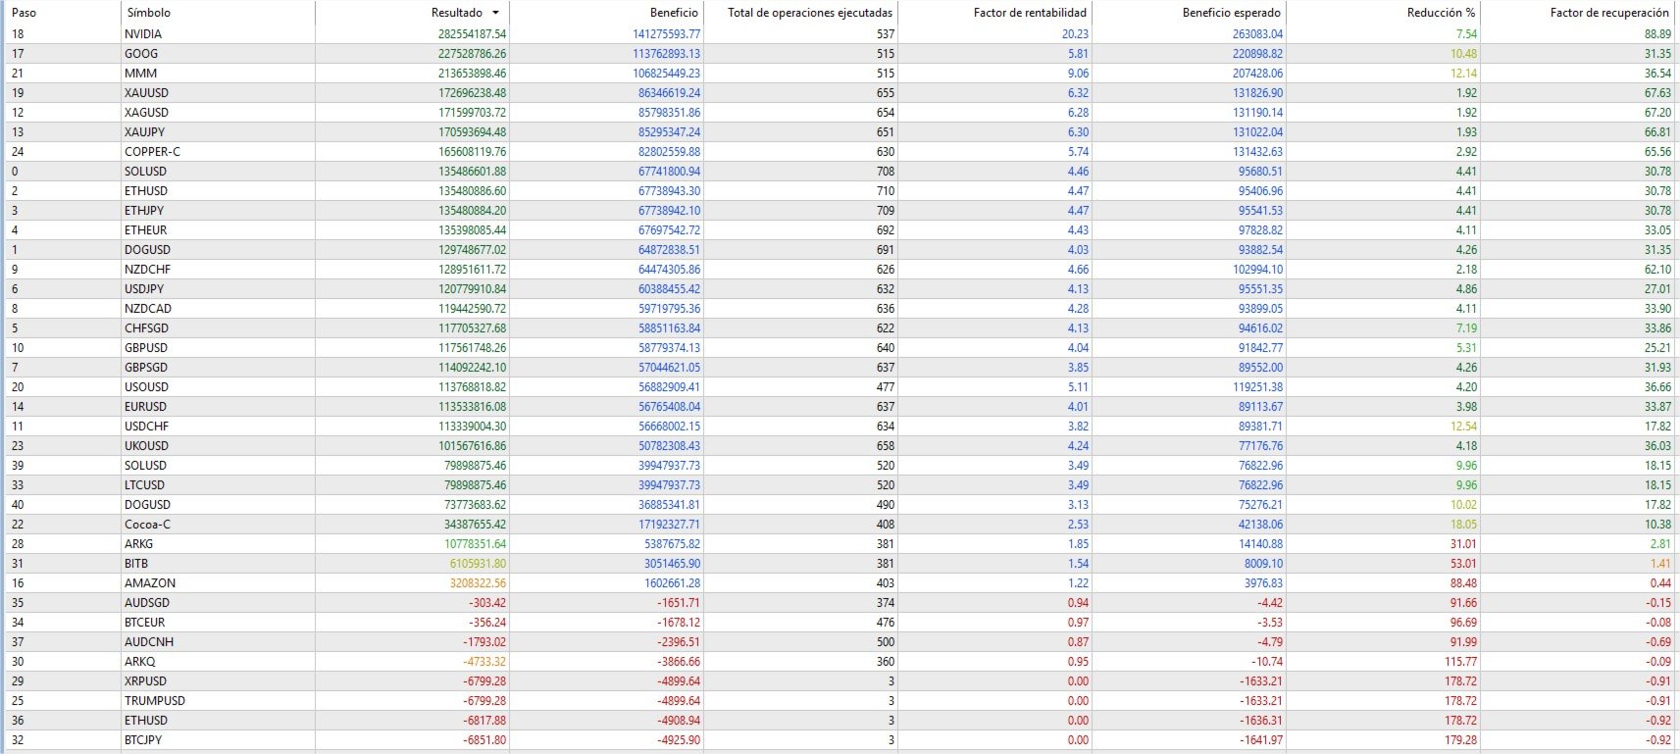Click the result value 101567616.86

pyautogui.click(x=472, y=445)
